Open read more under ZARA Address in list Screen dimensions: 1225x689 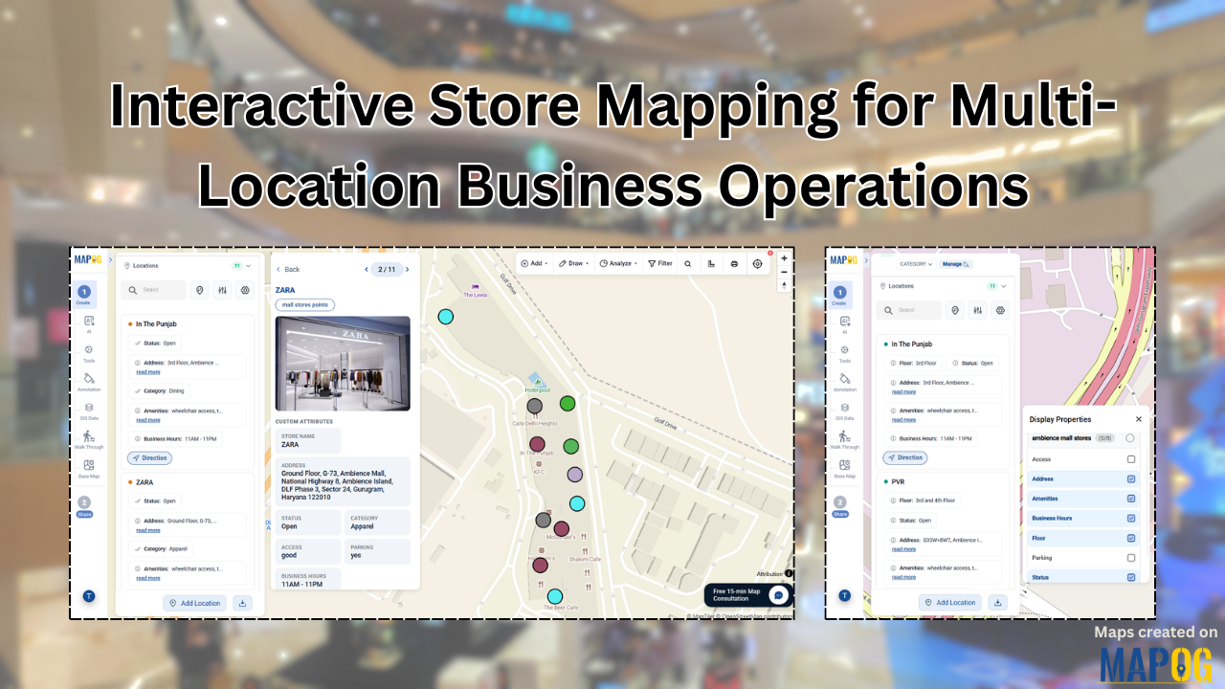(148, 530)
